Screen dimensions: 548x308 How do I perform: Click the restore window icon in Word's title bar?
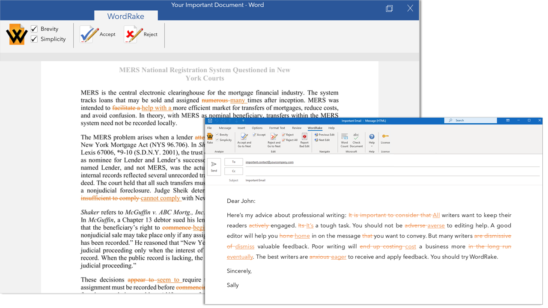point(389,8)
